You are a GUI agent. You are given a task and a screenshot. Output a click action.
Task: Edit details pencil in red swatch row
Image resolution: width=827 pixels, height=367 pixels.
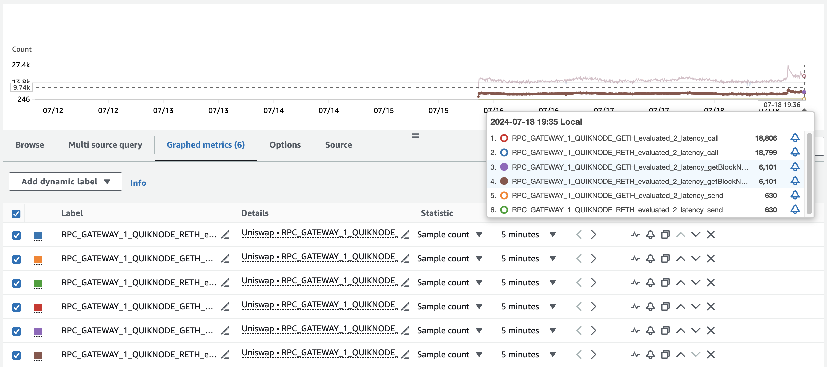pyautogui.click(x=405, y=307)
